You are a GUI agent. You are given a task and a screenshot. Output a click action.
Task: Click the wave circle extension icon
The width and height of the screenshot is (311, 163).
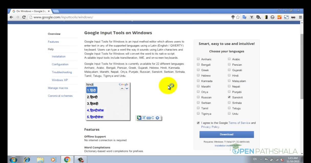tap(272, 17)
